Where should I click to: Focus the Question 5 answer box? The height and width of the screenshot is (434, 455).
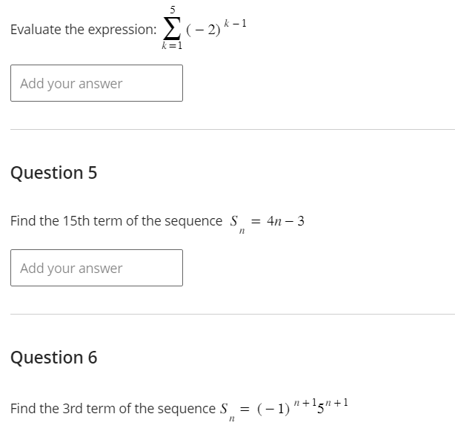[96, 268]
